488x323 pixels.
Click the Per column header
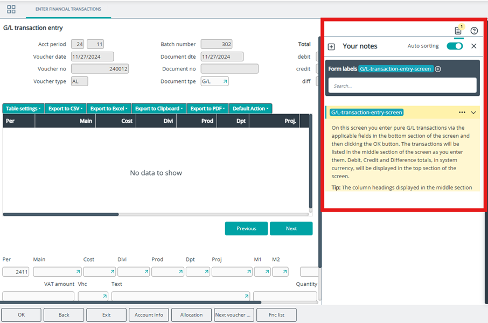coord(19,121)
